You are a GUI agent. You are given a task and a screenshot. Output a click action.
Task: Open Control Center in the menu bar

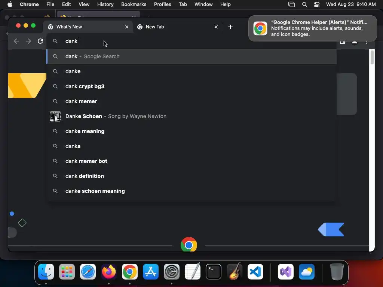click(x=317, y=4)
